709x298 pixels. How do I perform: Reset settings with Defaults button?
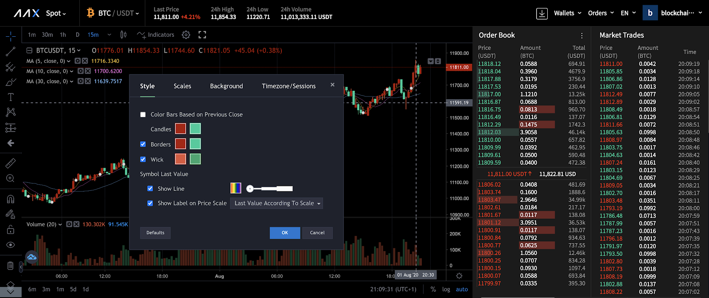(156, 233)
